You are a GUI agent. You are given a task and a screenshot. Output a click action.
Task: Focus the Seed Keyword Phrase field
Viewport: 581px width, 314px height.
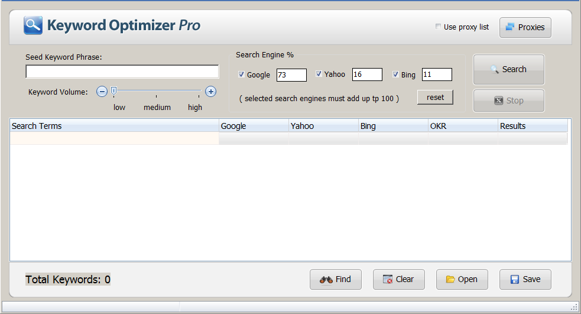[x=122, y=72]
